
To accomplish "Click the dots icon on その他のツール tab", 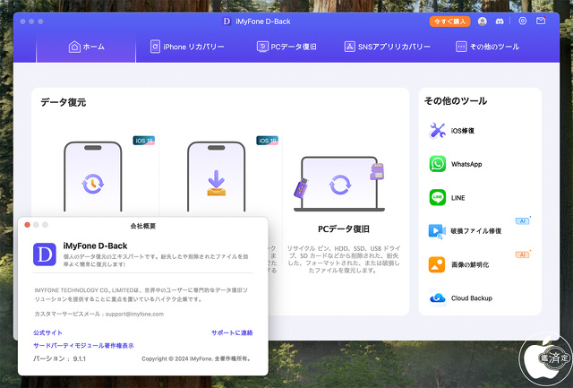I will pyautogui.click(x=461, y=47).
